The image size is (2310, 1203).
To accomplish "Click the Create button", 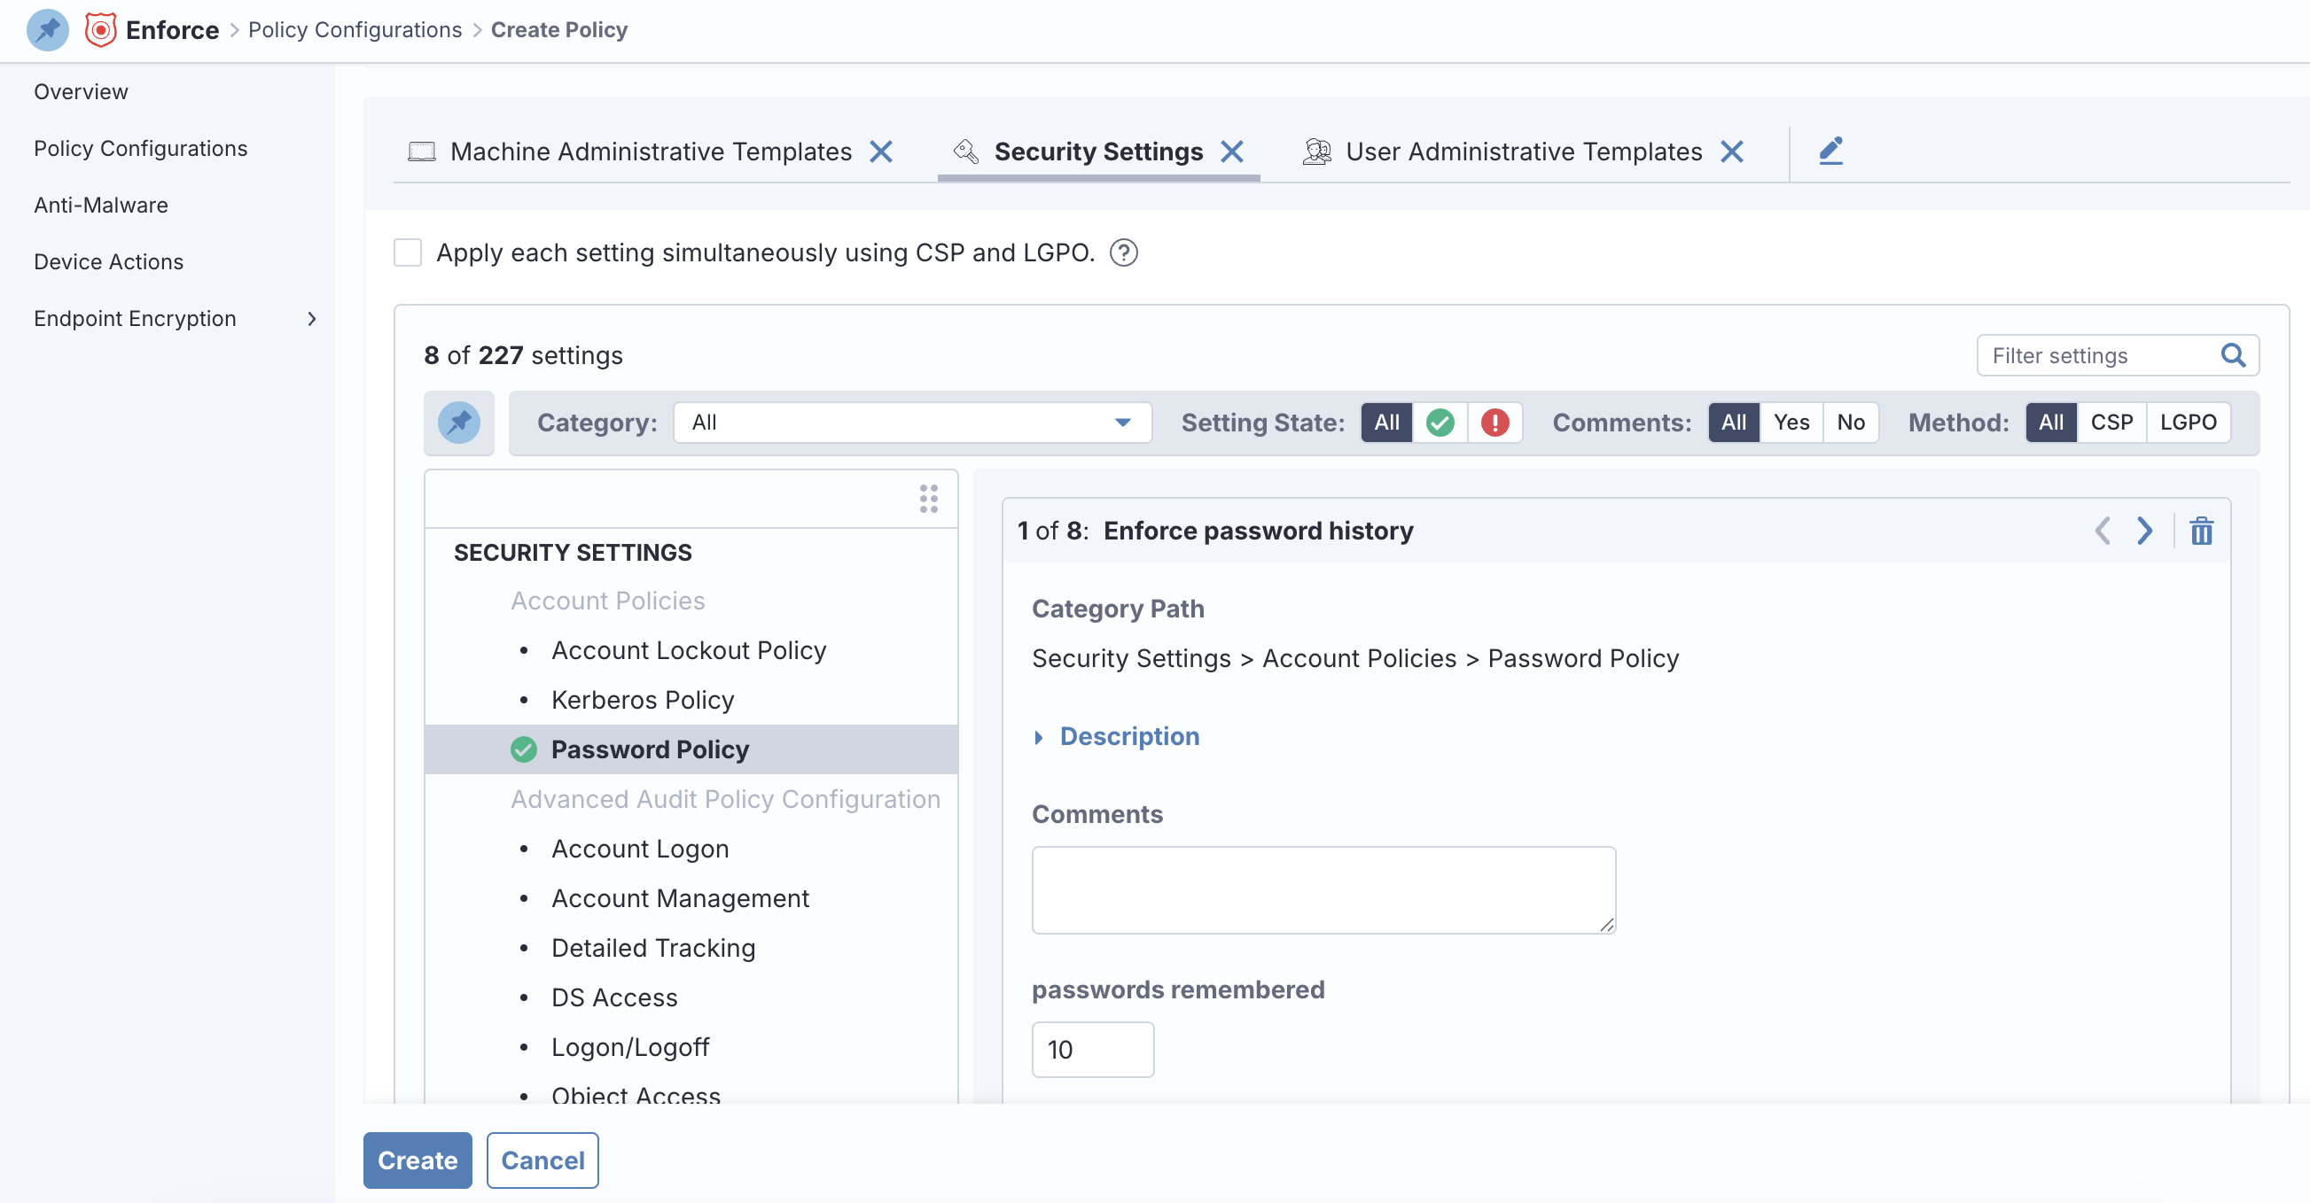I will coord(417,1160).
